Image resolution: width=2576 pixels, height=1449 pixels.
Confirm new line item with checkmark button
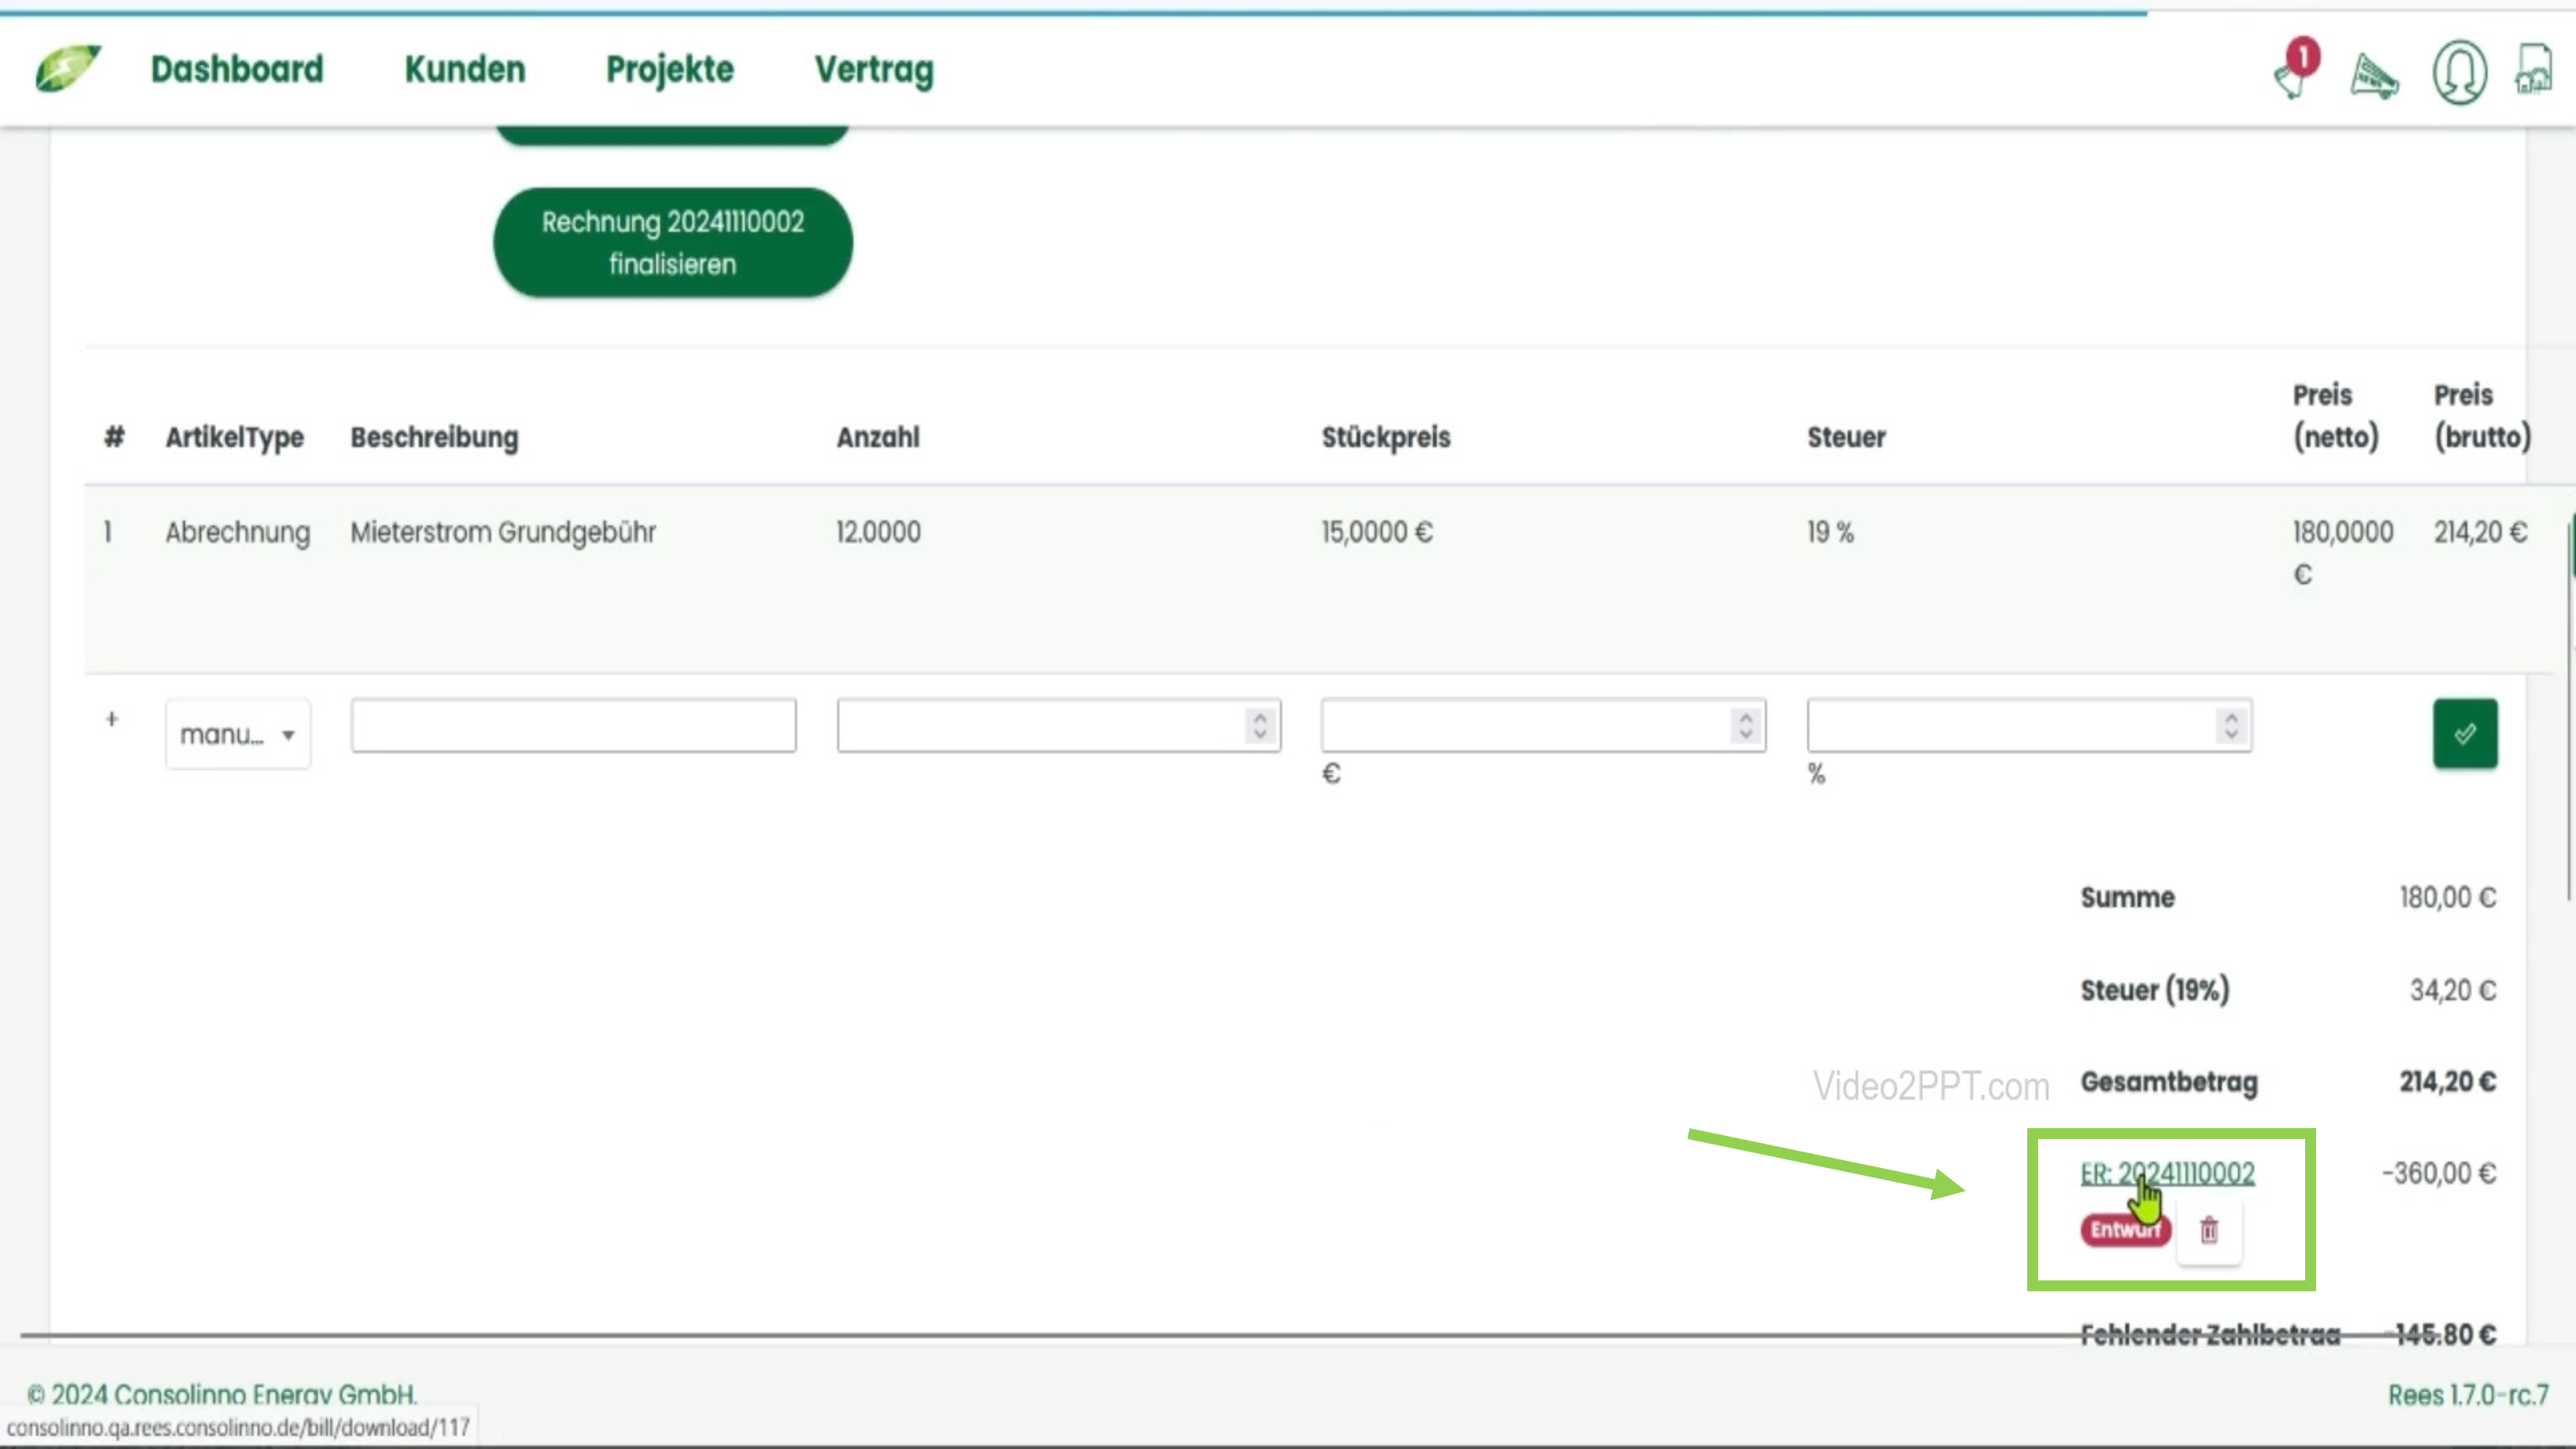click(2464, 733)
